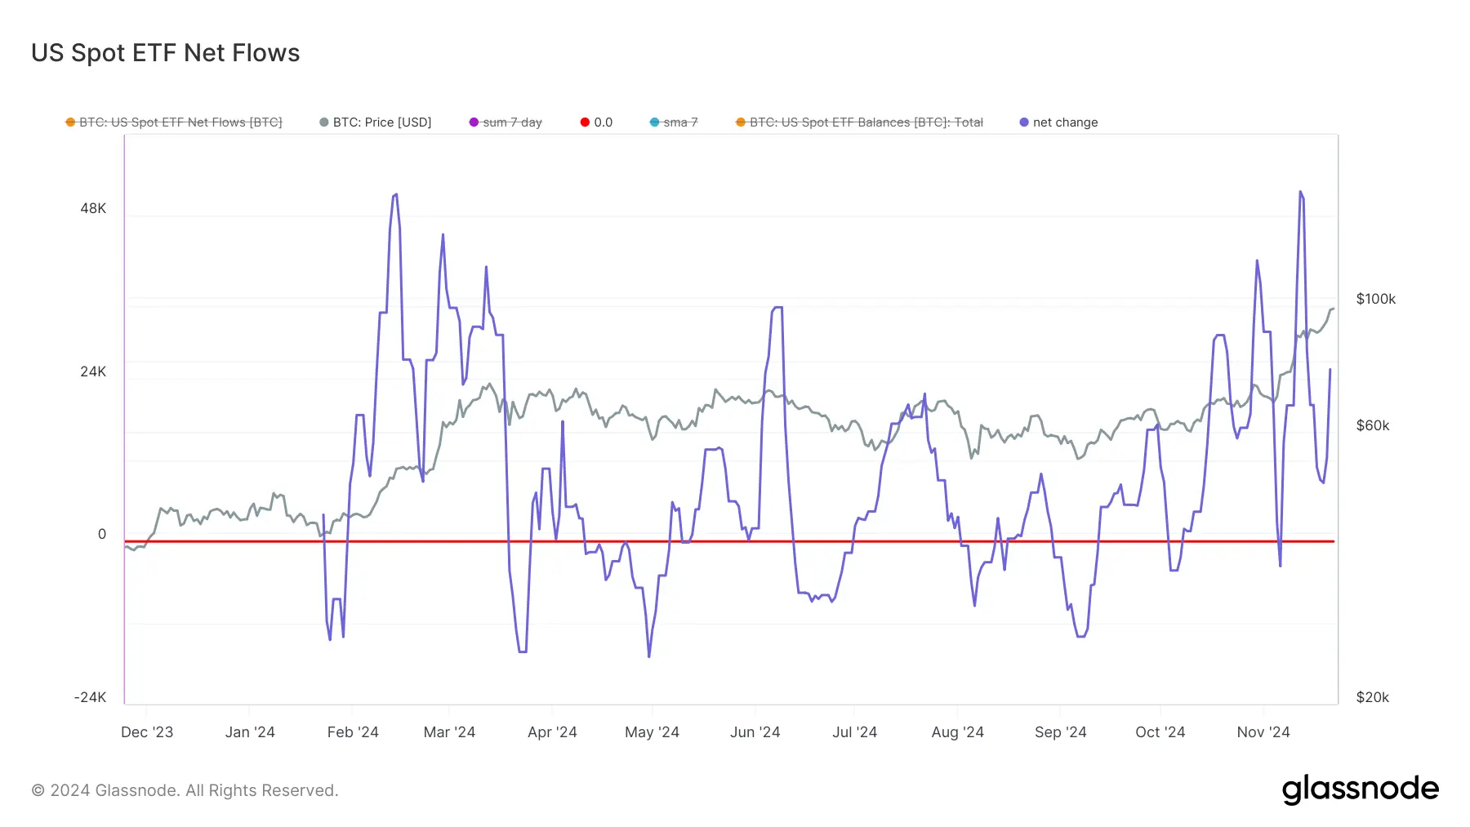The image size is (1470, 827).
Task: Click the Glassnode copyright notice
Action: [185, 790]
